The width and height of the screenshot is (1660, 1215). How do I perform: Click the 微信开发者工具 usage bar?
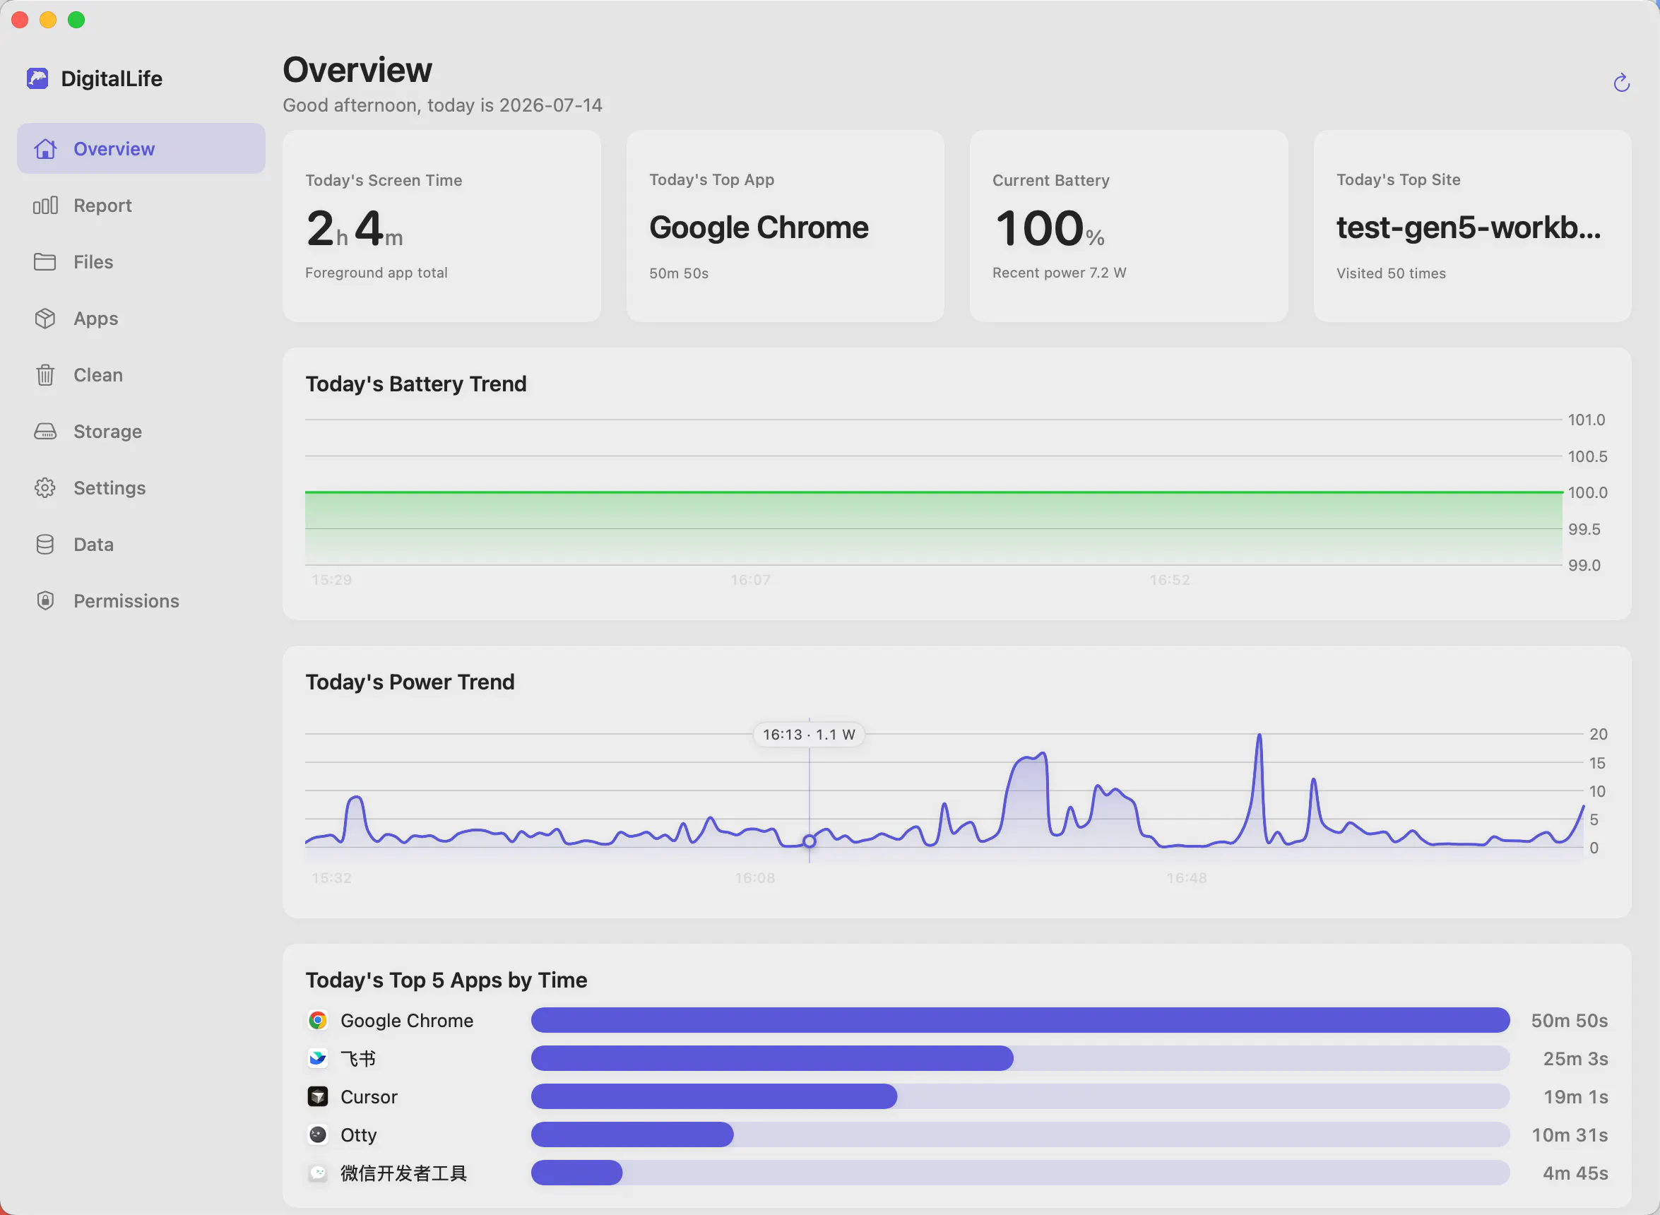click(x=1020, y=1173)
